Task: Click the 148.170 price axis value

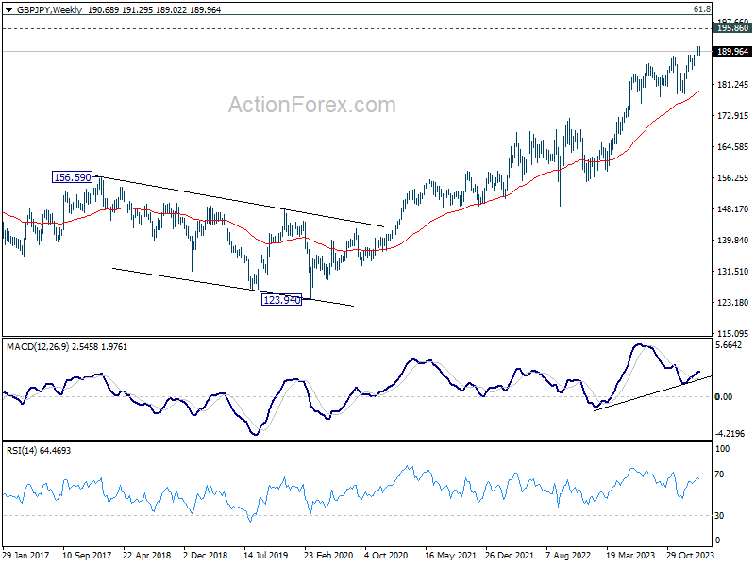Action: click(733, 209)
